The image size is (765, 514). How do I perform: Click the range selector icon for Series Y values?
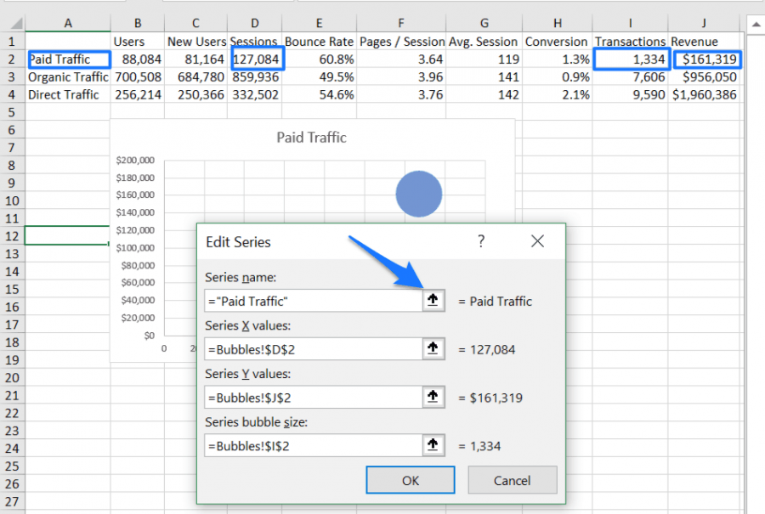point(433,397)
